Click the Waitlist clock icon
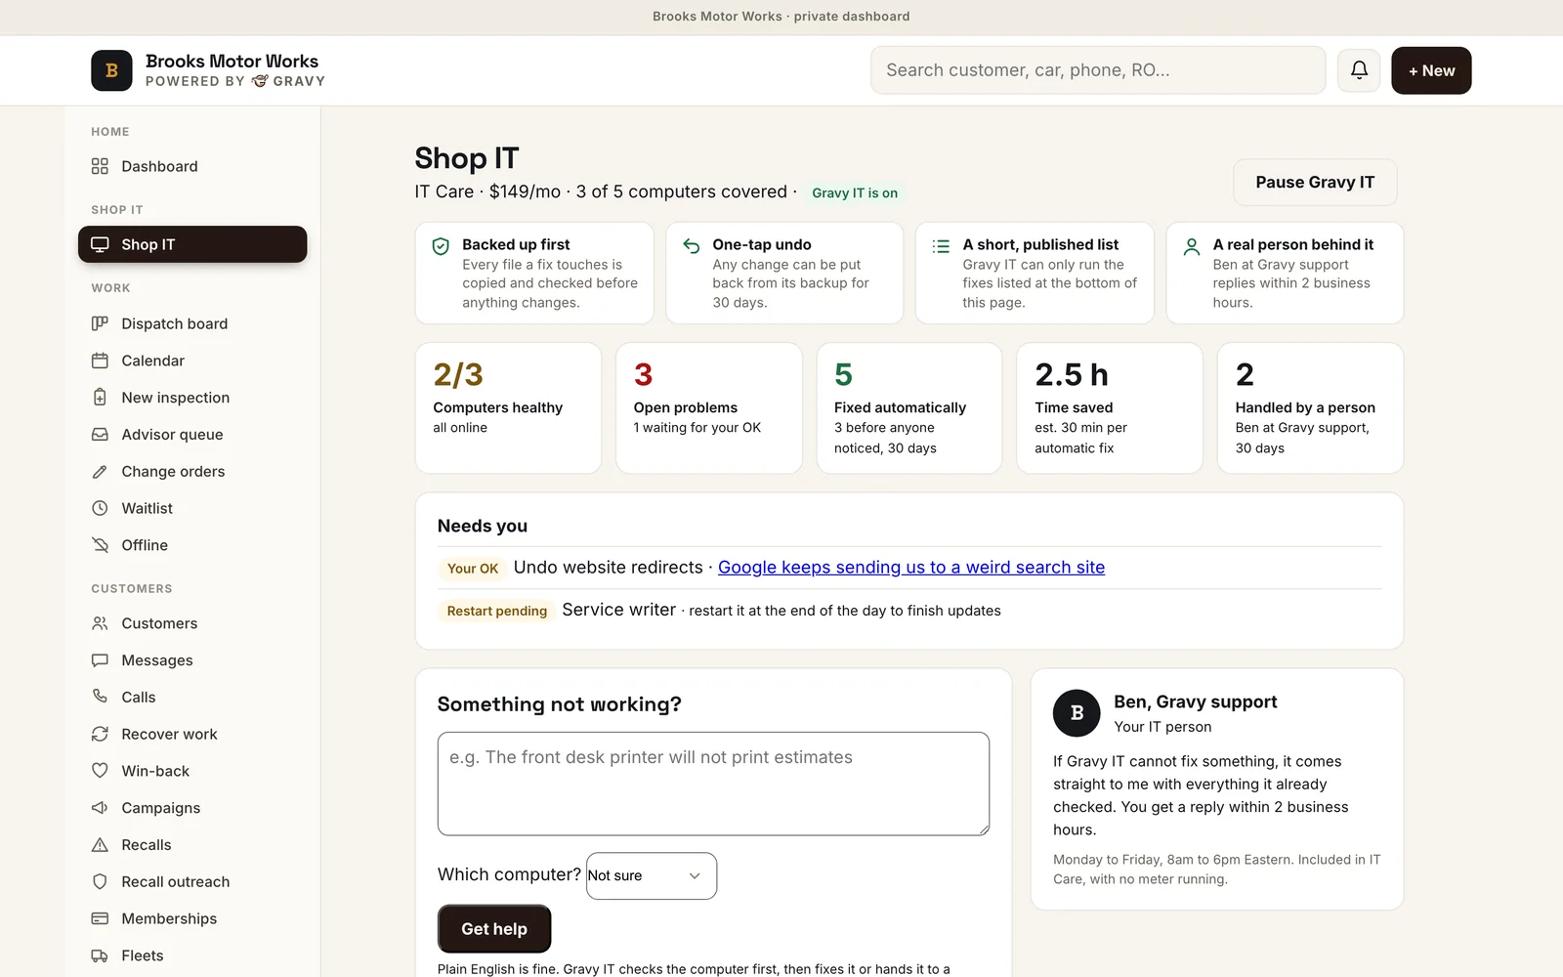Screen dimensions: 1563x977 (x=100, y=508)
